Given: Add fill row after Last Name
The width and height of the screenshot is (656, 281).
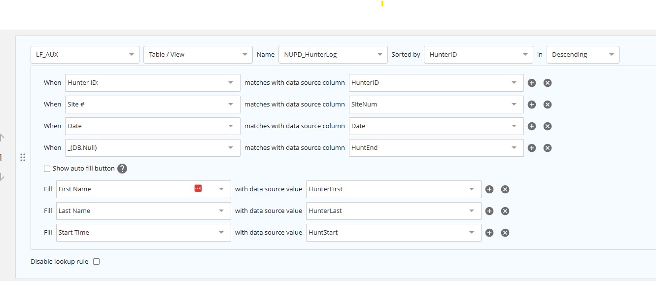Looking at the screenshot, I should point(489,211).
